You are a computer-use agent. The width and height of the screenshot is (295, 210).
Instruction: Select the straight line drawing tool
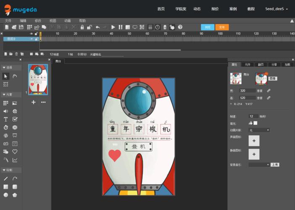[6, 178]
